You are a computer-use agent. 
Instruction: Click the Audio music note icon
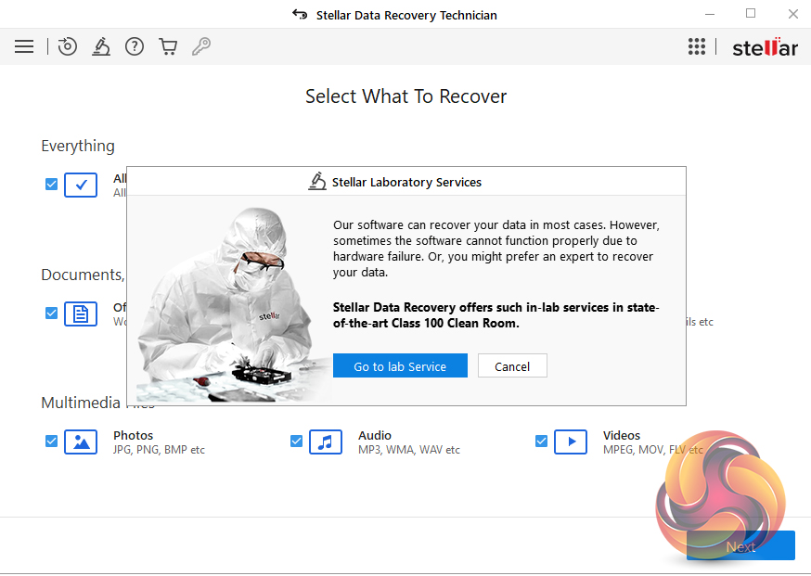click(x=326, y=442)
